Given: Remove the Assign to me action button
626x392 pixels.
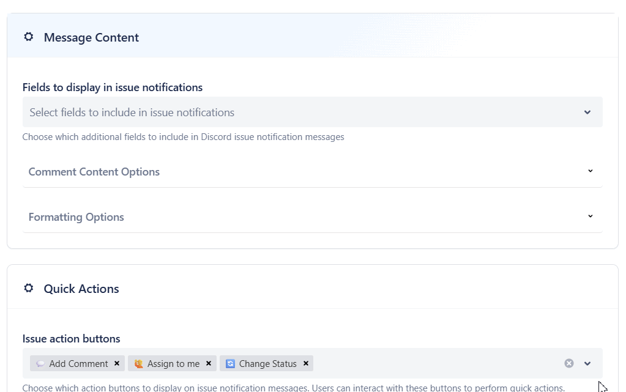Looking at the screenshot, I should point(208,363).
